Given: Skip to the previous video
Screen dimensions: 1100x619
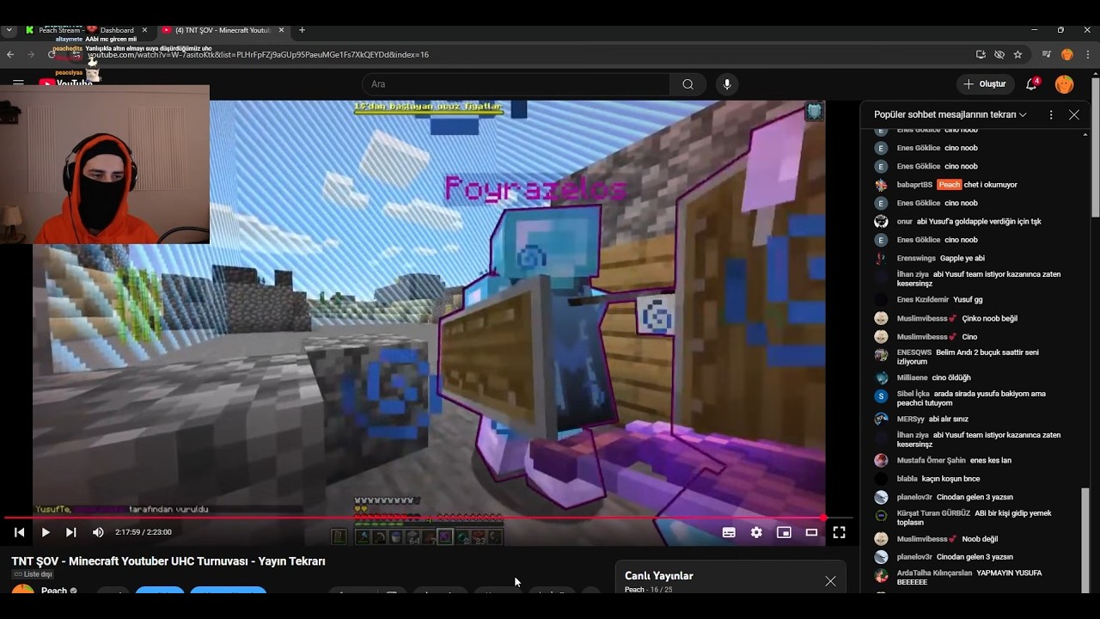Looking at the screenshot, I should [x=19, y=532].
